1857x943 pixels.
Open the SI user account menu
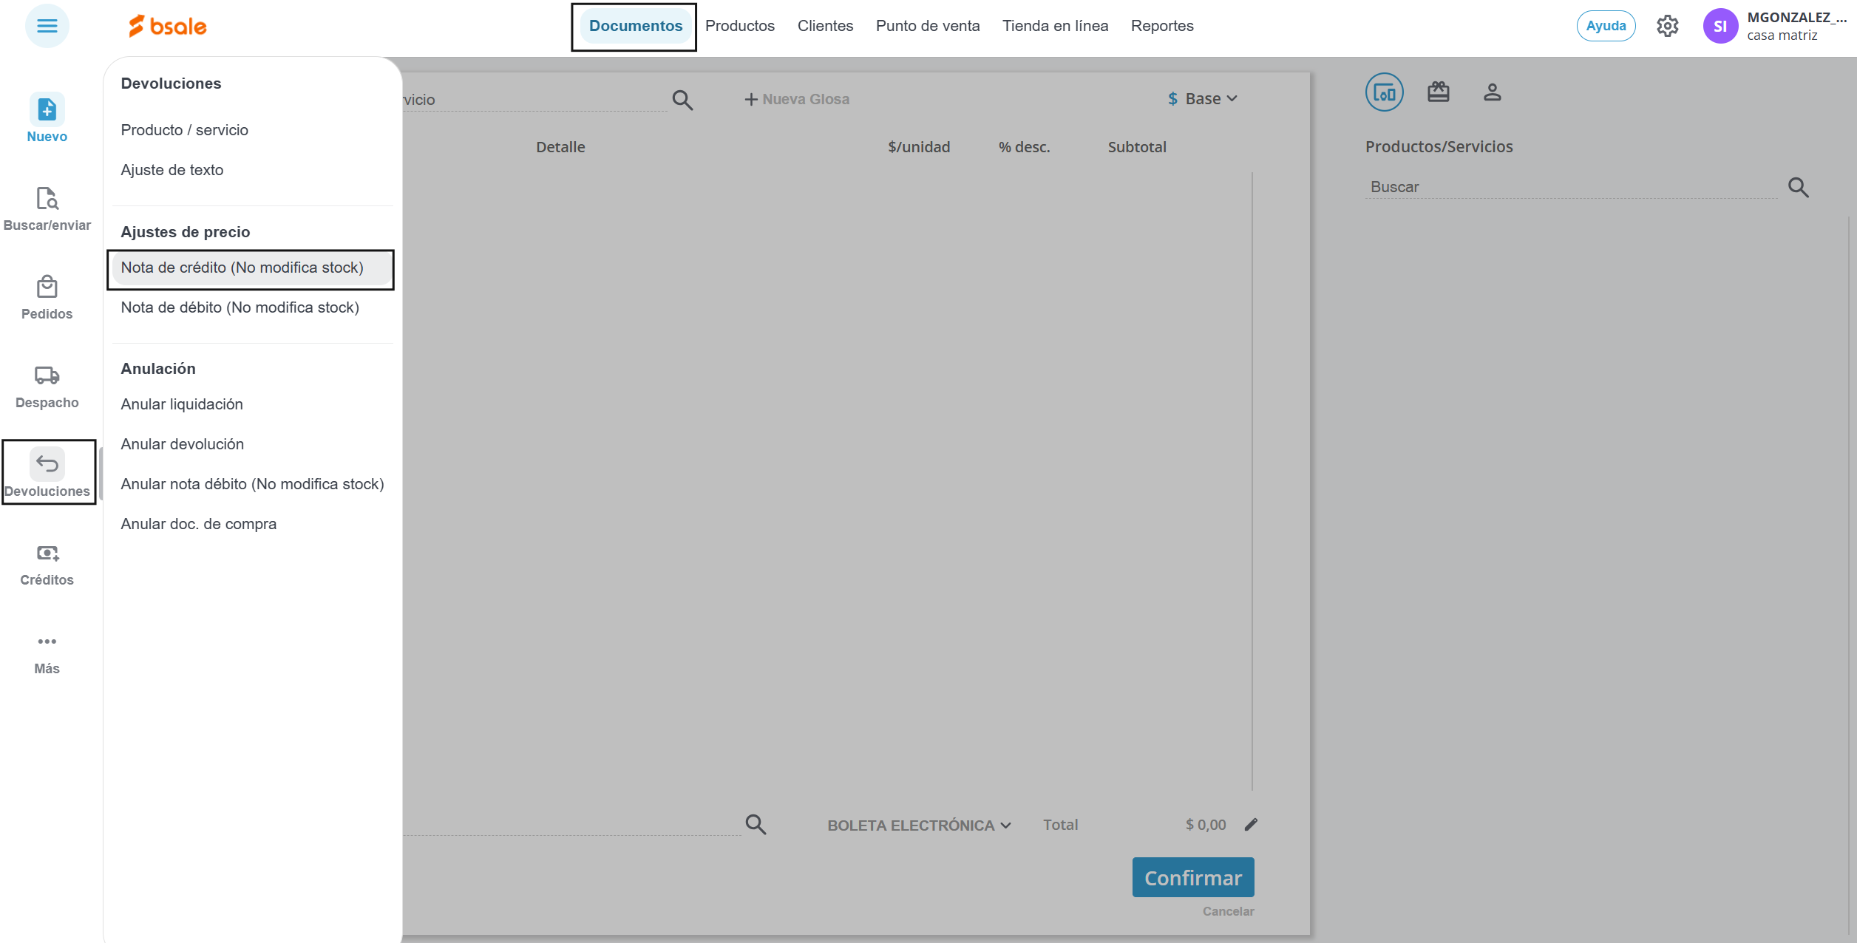click(1720, 27)
